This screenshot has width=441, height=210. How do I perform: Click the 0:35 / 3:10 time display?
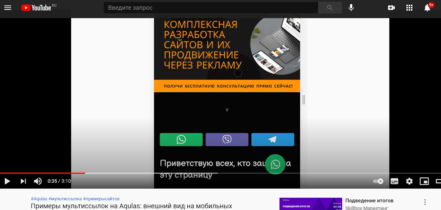click(59, 181)
